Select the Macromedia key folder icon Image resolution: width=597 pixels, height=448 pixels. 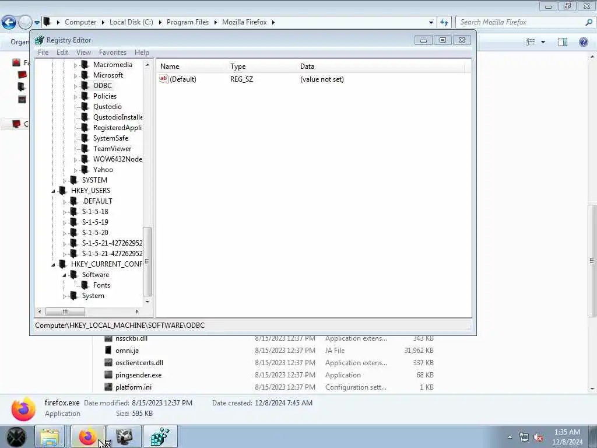click(85, 65)
